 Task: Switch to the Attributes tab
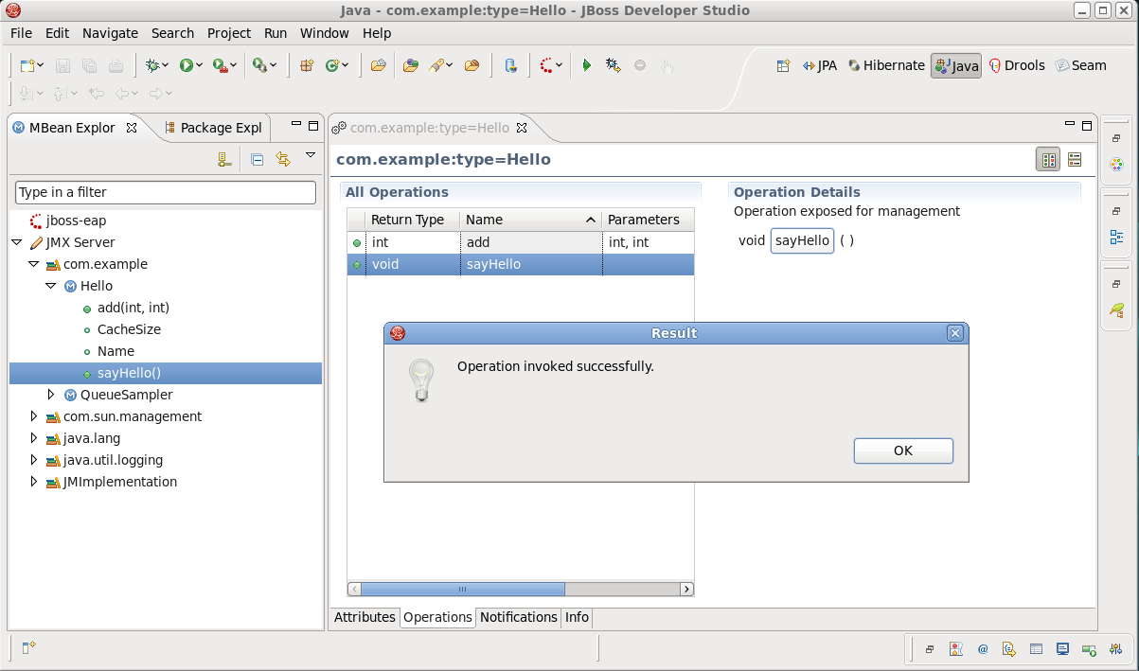(365, 617)
